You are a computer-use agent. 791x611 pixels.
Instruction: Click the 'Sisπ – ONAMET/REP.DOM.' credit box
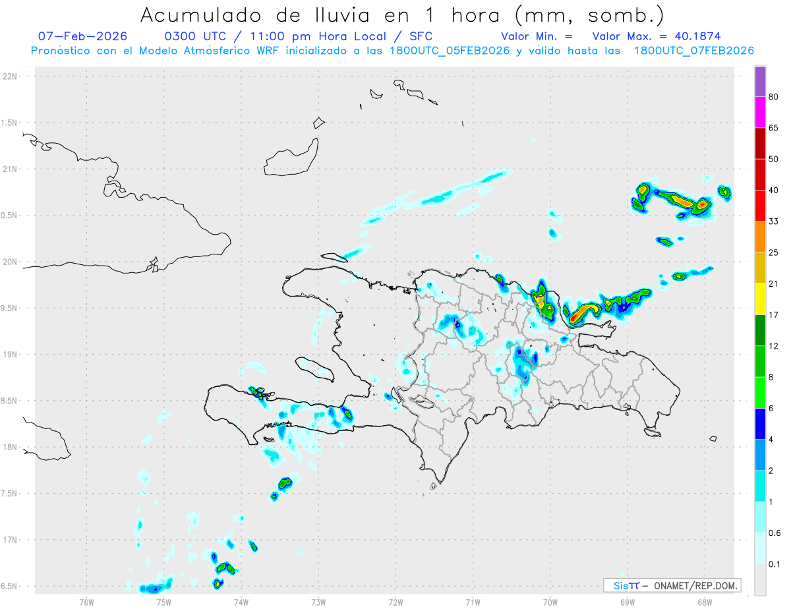click(x=672, y=585)
